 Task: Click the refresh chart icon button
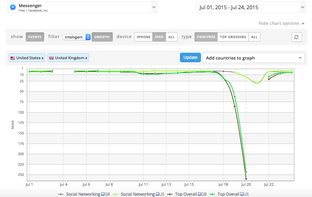[296, 37]
